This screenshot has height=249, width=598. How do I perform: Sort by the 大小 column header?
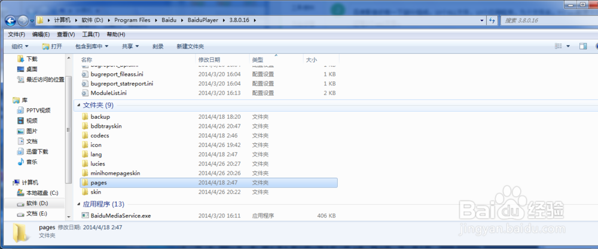(311, 60)
